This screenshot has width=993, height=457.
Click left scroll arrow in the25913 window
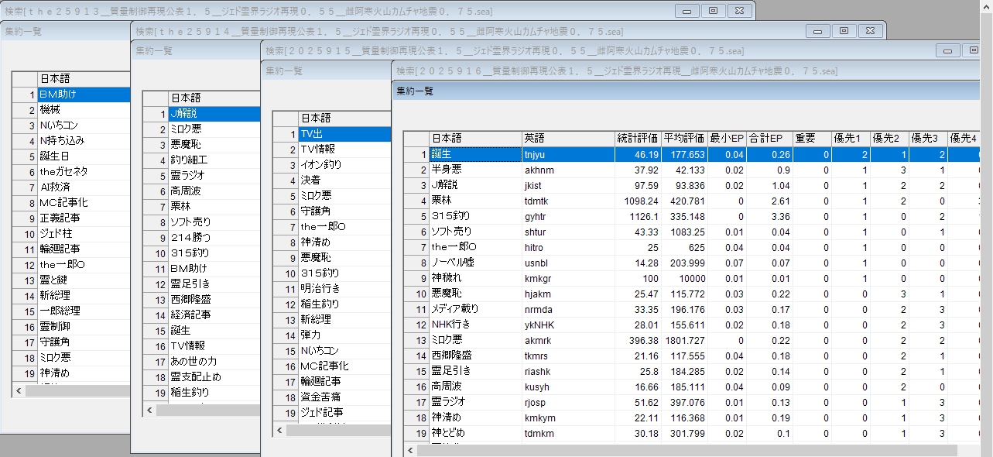(18, 391)
